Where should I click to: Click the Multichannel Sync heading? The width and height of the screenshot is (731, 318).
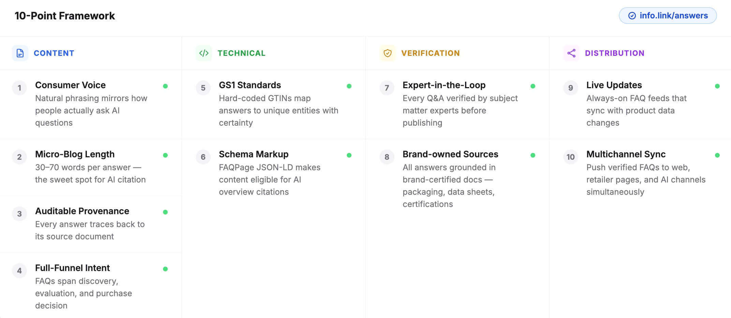626,154
